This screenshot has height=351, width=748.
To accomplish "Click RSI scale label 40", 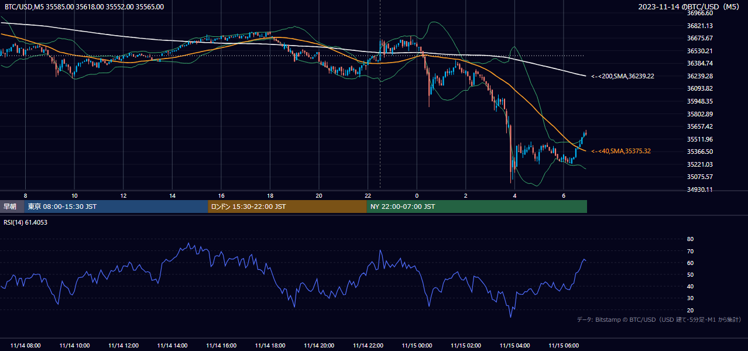I will (690, 287).
